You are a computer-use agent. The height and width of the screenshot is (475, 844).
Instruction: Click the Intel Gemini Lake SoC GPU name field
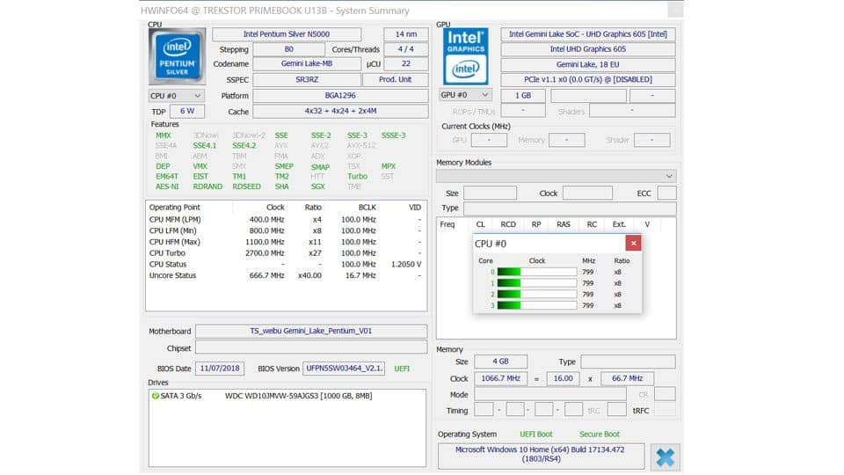[x=588, y=34]
